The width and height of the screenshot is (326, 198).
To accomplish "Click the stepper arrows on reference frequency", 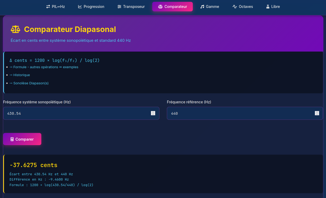I will click(x=317, y=113).
